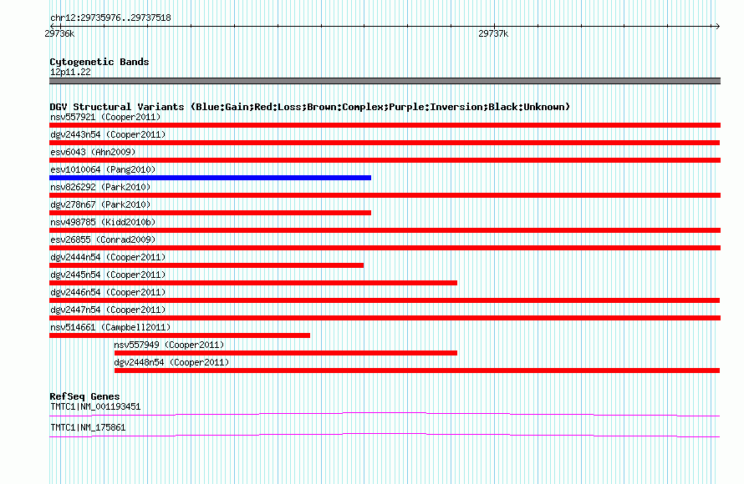This screenshot has width=744, height=484.
Task: Select the gray 12p11.22 cytogenetic band bar
Action: [x=385, y=81]
